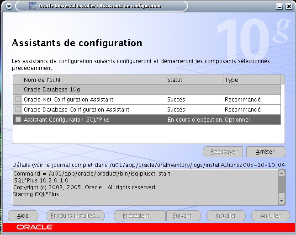Proceed with the Suivant button
The image size is (296, 235).
click(183, 216)
